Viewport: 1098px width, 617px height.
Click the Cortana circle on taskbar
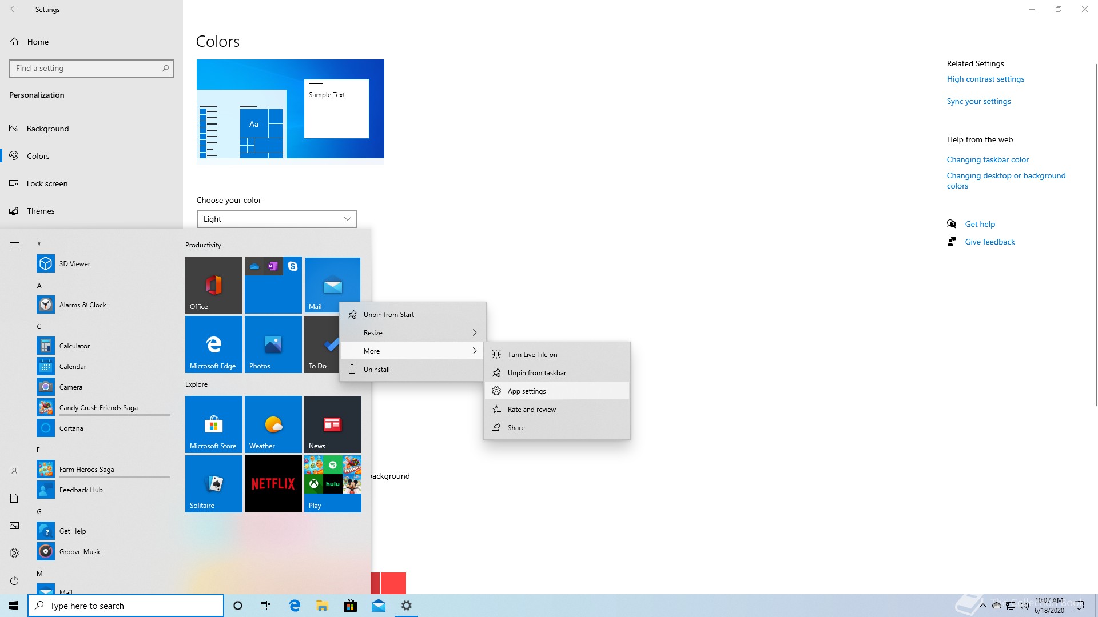(x=238, y=606)
